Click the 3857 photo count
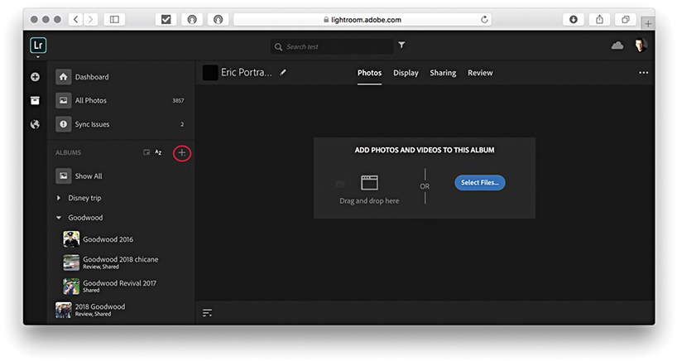 point(178,101)
